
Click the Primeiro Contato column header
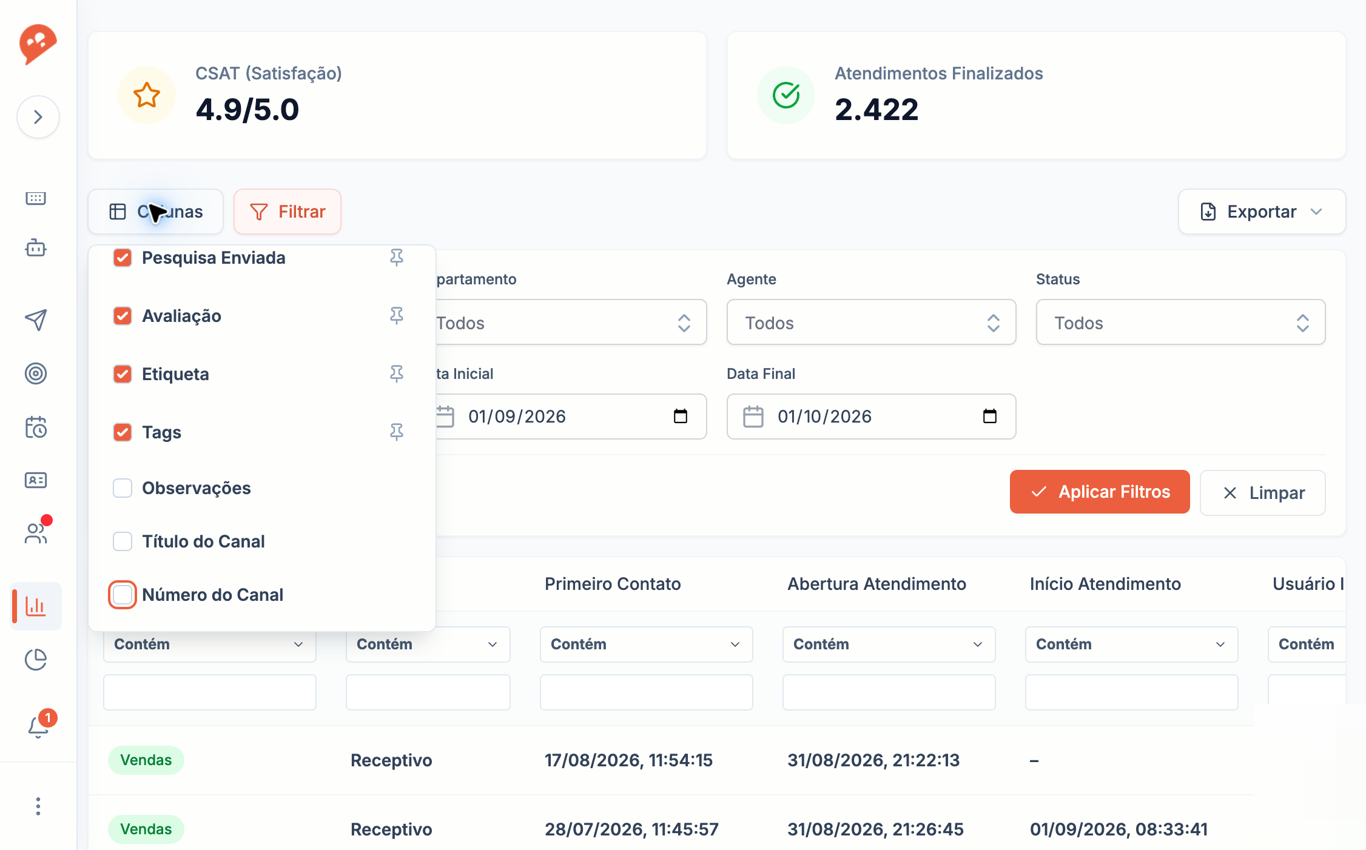(x=613, y=584)
